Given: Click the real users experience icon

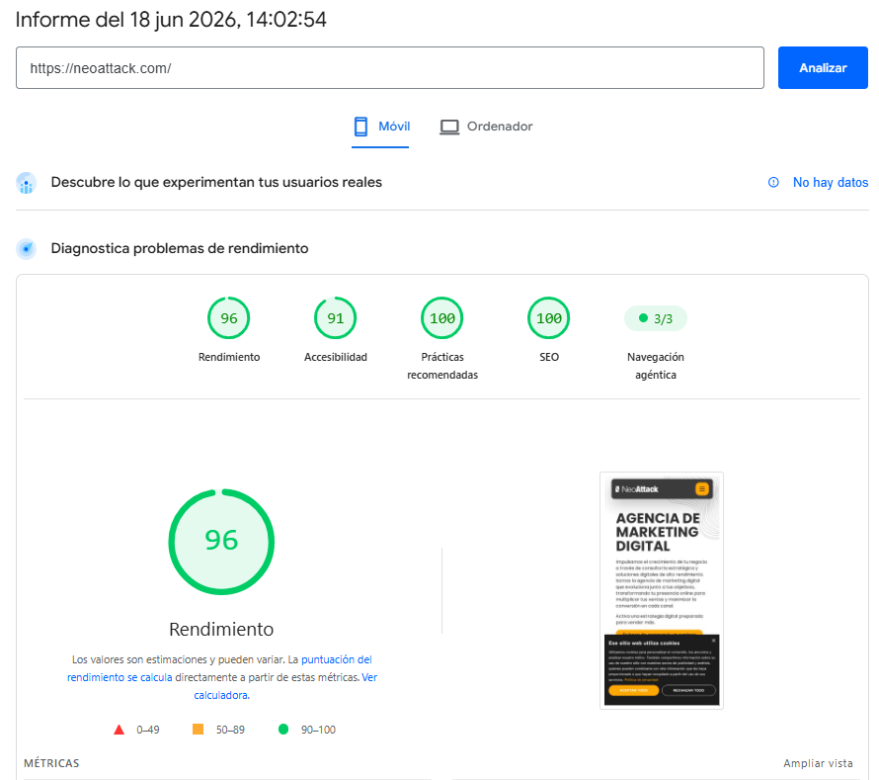Looking at the screenshot, I should tap(27, 183).
